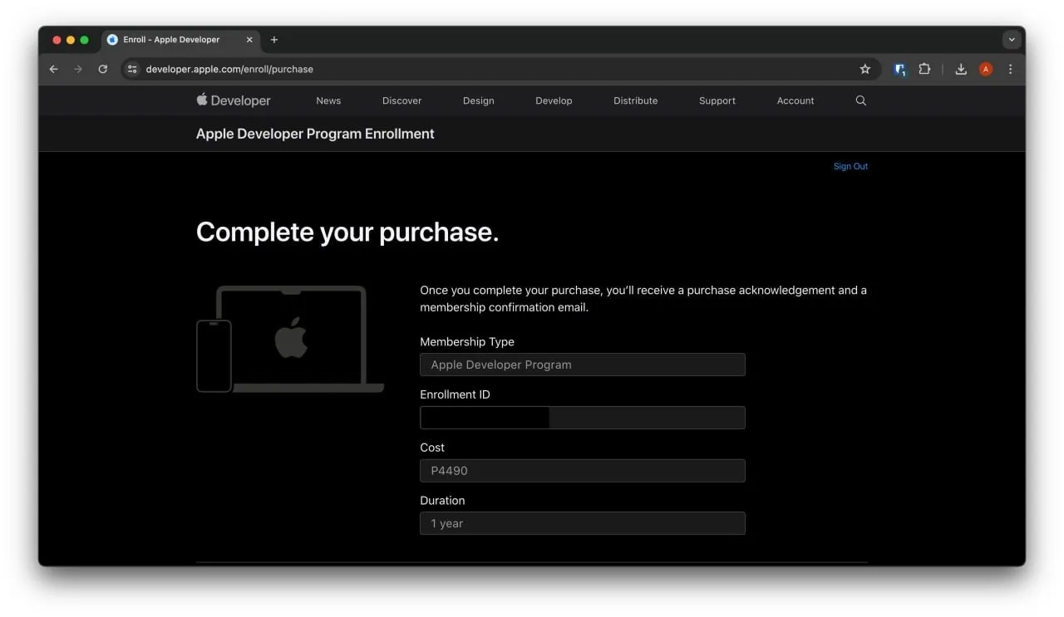Go back with the browser back arrow
The height and width of the screenshot is (617, 1064).
coord(54,69)
